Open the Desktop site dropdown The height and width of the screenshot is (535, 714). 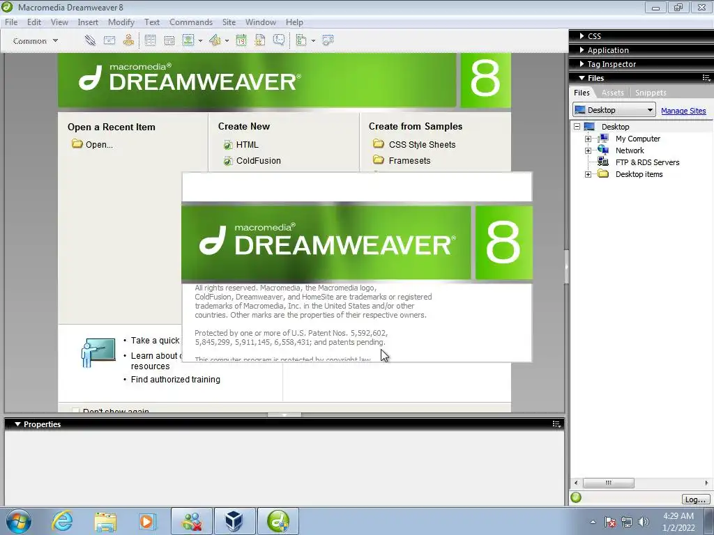point(614,110)
